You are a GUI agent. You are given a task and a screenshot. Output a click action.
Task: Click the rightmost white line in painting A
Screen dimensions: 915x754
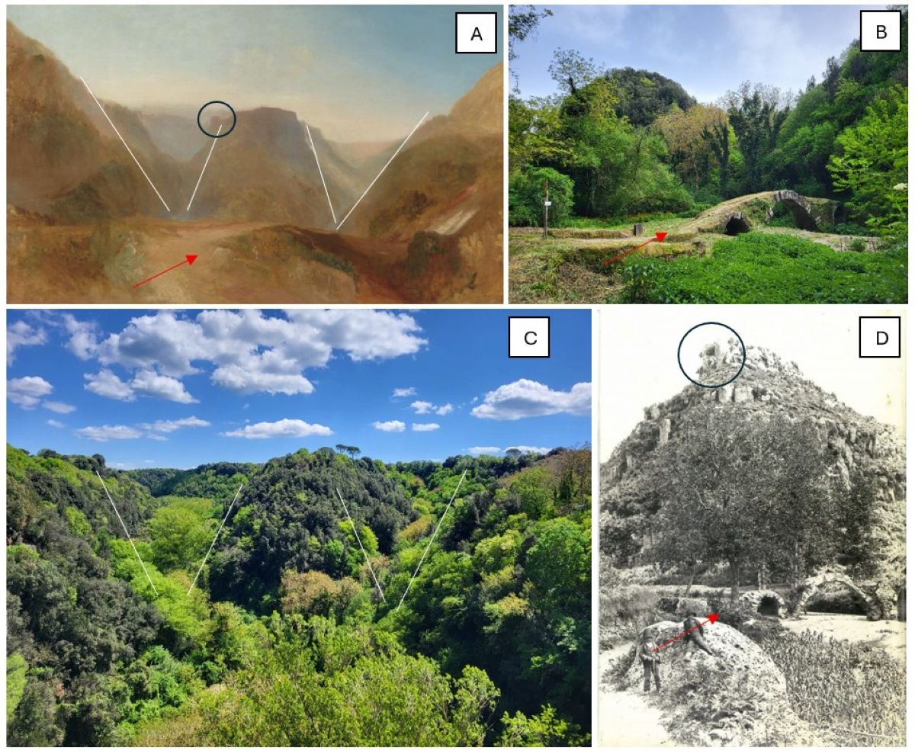click(383, 170)
